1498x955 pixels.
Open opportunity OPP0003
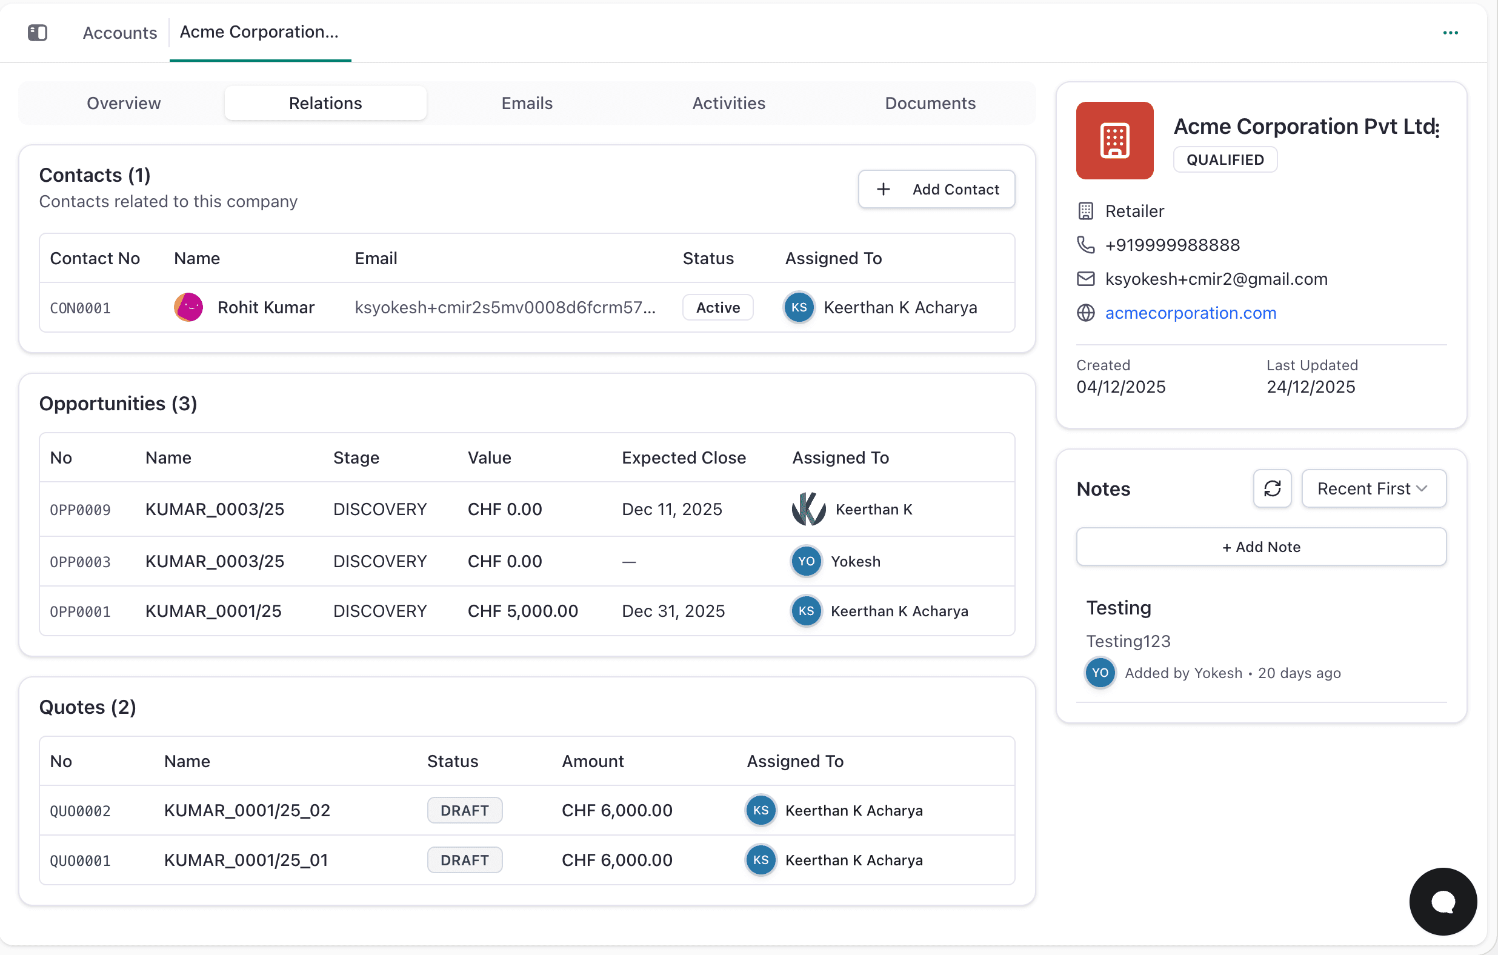click(x=80, y=562)
